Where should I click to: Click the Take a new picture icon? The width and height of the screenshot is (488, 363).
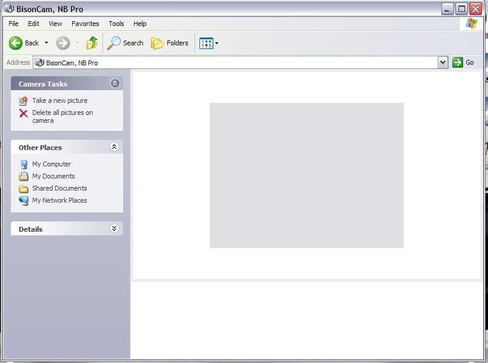(x=24, y=101)
